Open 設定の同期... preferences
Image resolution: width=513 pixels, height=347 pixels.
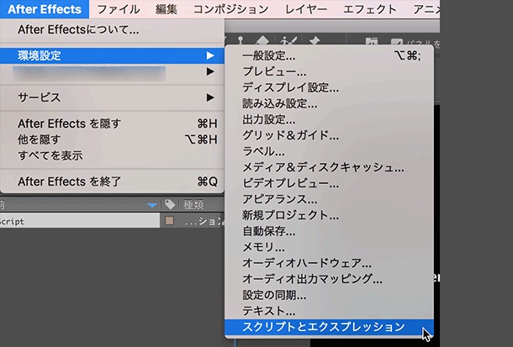click(x=329, y=295)
